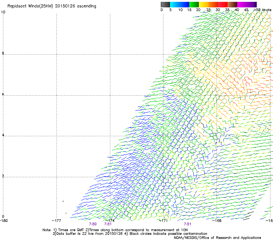273x240 pixels.
Task: Pick the orange 25-30 knots legend swatch
Action: click(213, 4)
